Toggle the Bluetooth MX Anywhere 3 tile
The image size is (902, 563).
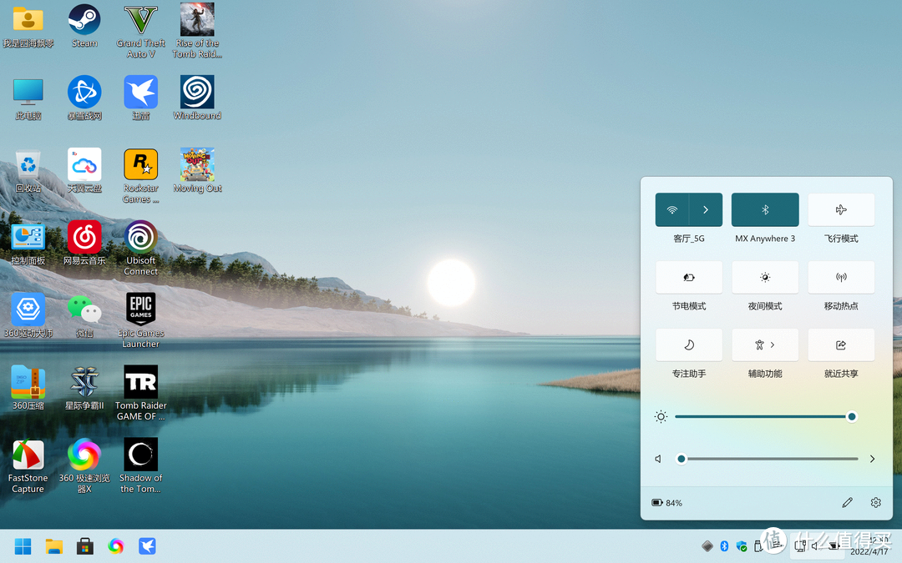pyautogui.click(x=765, y=210)
